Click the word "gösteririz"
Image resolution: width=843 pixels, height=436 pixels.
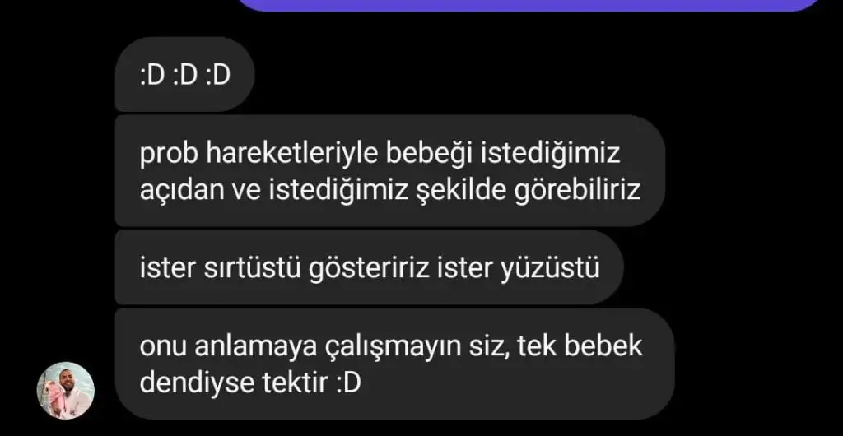[x=369, y=267]
